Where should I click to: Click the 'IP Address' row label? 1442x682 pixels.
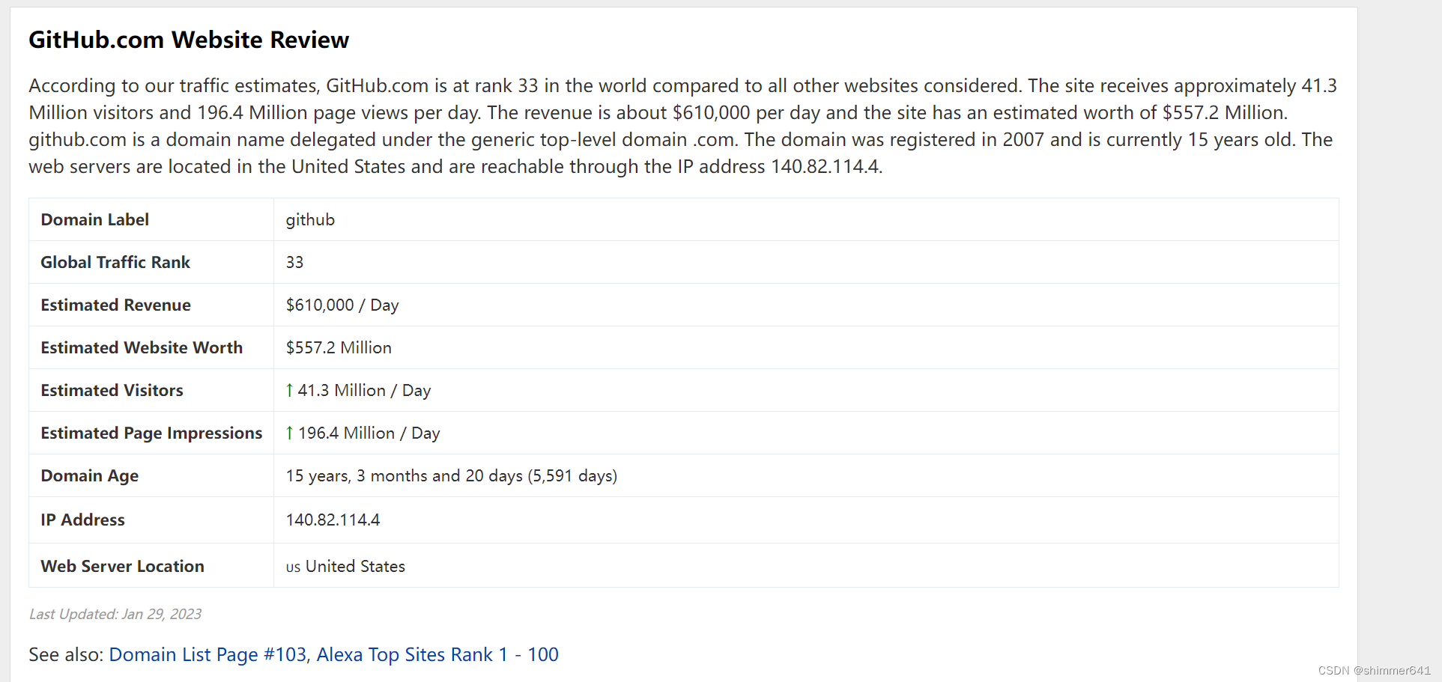(82, 520)
